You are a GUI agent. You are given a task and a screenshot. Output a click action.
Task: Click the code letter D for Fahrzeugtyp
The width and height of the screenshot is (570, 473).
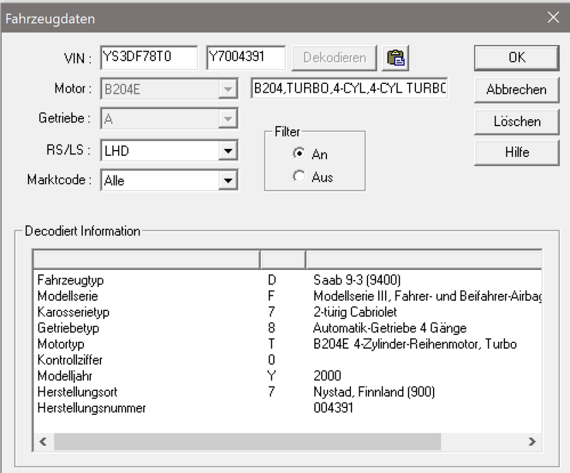[272, 280]
